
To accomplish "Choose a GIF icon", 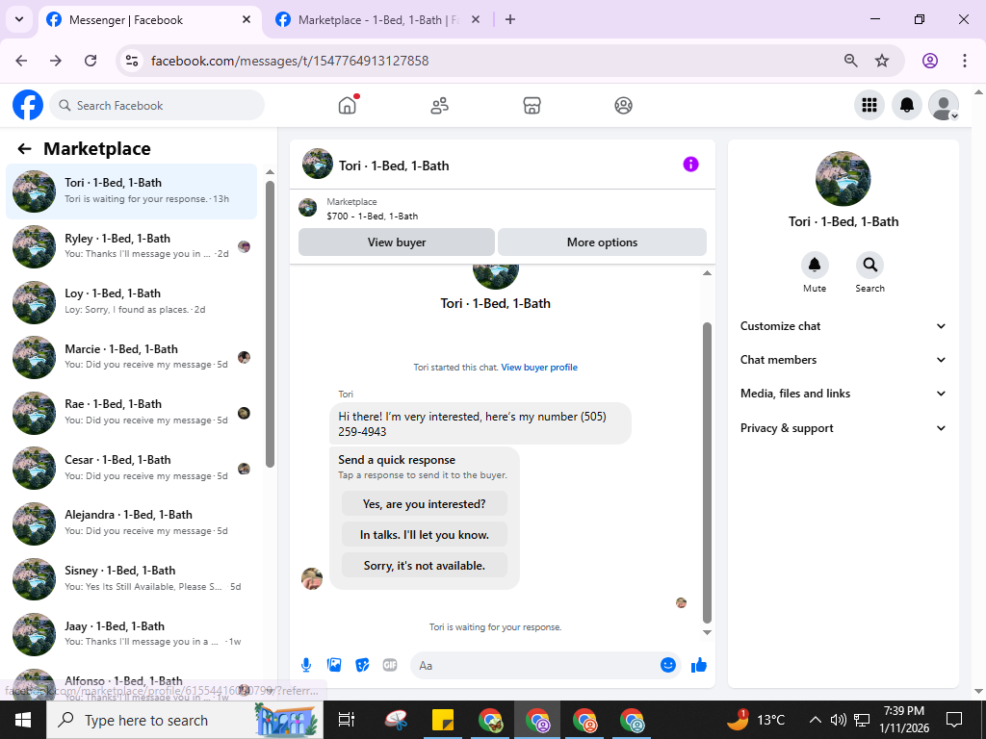I will (390, 665).
